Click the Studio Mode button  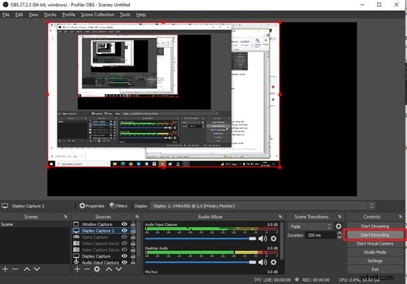[374, 252]
